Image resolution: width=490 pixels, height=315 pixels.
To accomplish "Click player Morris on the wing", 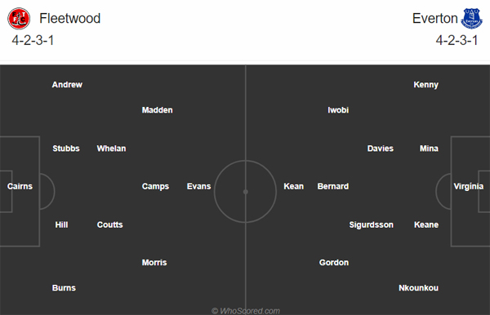I will pos(154,263).
